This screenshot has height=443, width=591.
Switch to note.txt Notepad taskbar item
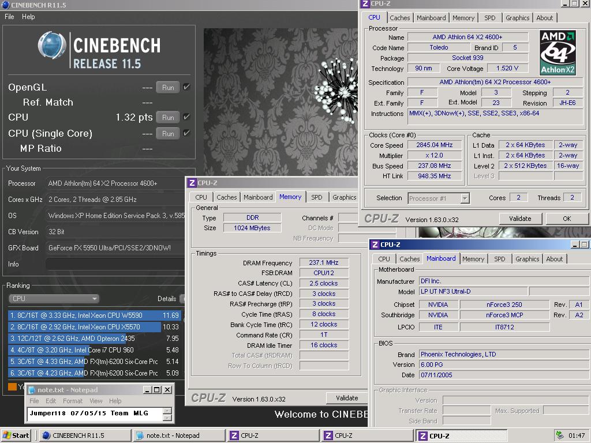pos(179,436)
